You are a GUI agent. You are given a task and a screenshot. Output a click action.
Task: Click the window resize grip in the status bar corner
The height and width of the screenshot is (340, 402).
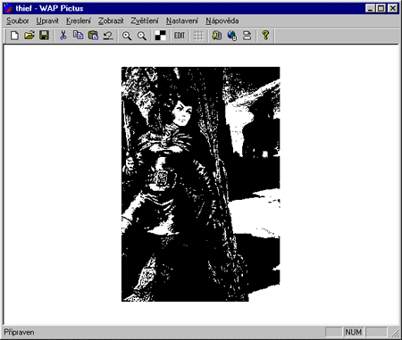pyautogui.click(x=395, y=333)
